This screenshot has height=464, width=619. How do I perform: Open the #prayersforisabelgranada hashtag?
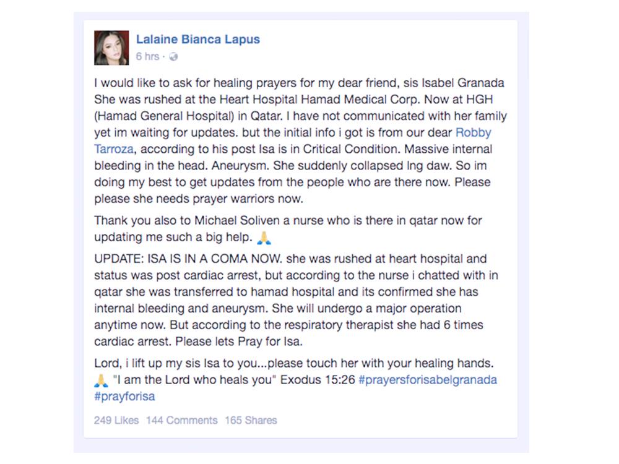[427, 380]
